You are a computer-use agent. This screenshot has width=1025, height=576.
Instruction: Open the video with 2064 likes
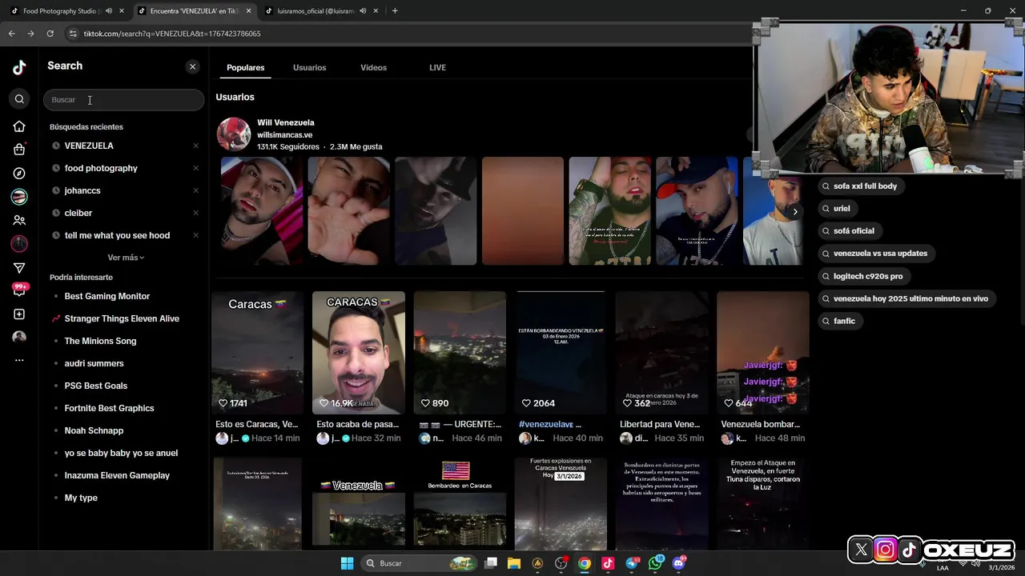point(561,352)
